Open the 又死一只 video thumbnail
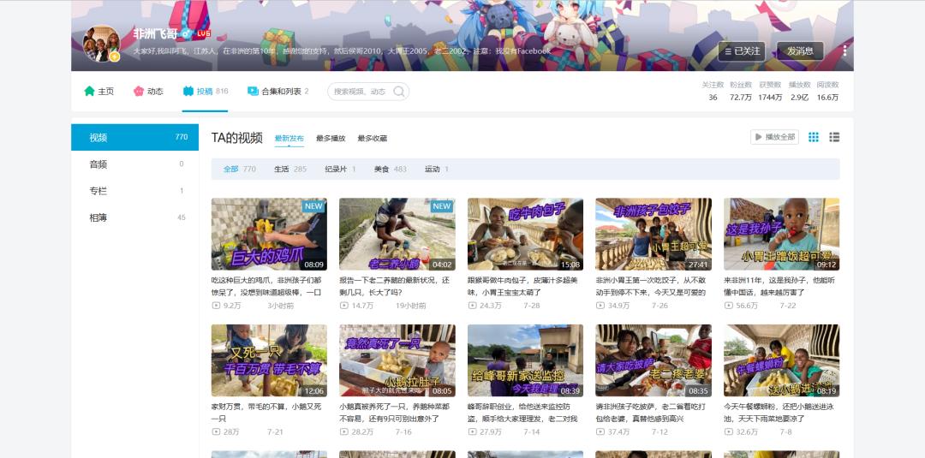This screenshot has width=925, height=458. (269, 360)
